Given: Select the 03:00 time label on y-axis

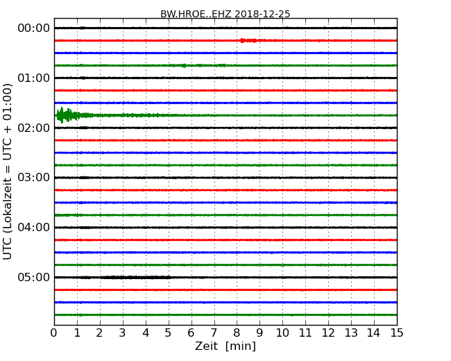Looking at the screenshot, I should click(34, 178).
